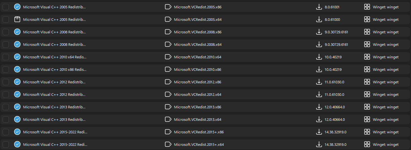The image size is (411, 150).
Task: Enable the checkbox on the VCRedist.2012.x64 row
Action: pyautogui.click(x=6, y=95)
